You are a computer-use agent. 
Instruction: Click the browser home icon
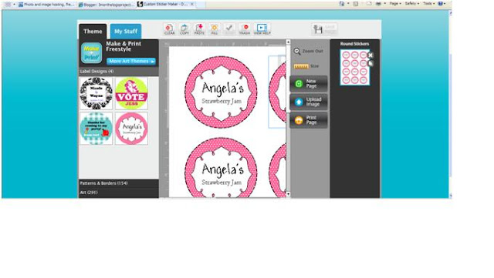(x=342, y=3)
